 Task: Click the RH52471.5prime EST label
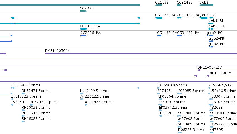coord(36,91)
